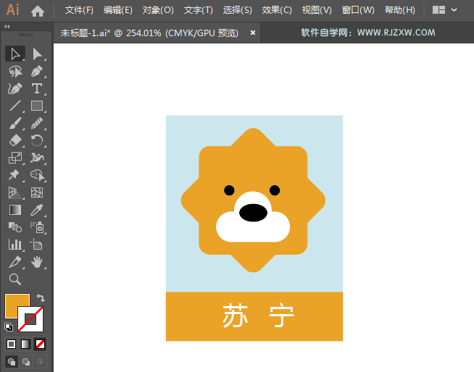Open the 帮助(H) menu
The height and width of the screenshot is (372, 474).
pyautogui.click(x=399, y=10)
